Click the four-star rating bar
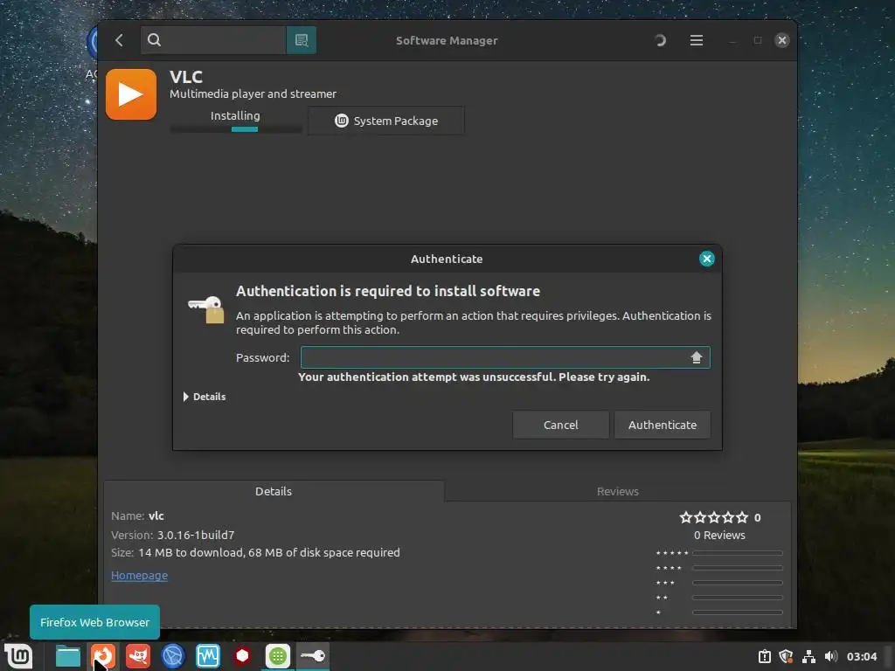 click(x=737, y=568)
